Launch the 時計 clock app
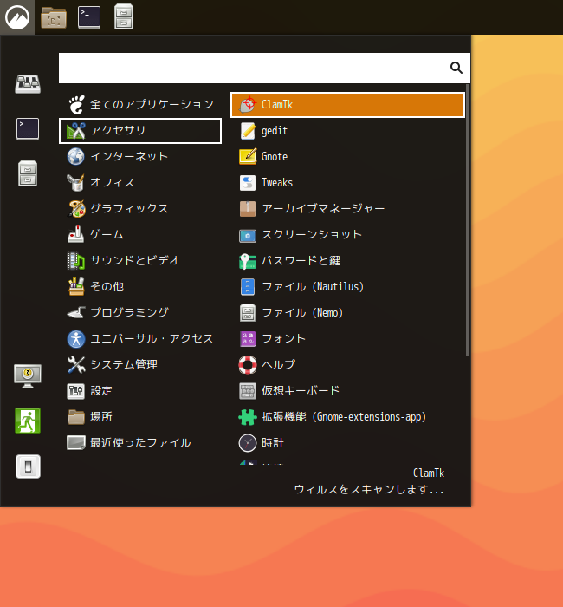Screen dimensions: 563x607 pos(347,443)
